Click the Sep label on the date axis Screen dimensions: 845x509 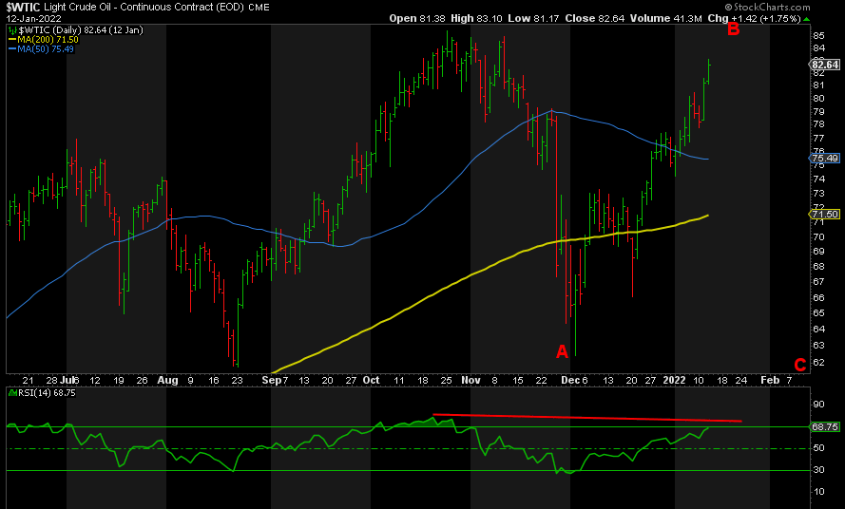[272, 380]
